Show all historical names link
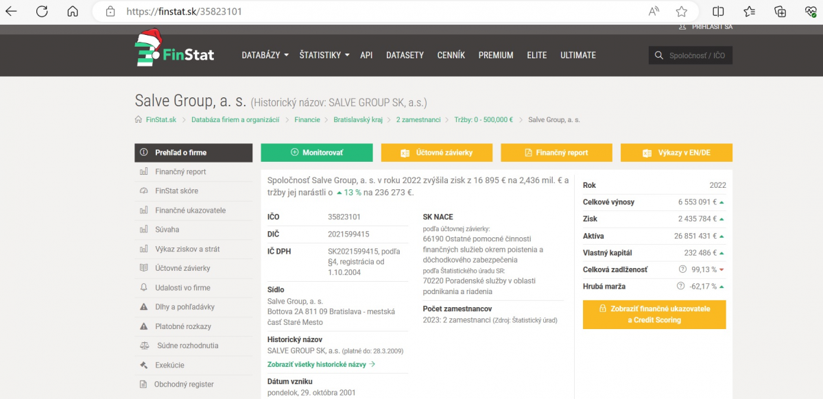Screen dimensions: 823x399 coord(321,365)
